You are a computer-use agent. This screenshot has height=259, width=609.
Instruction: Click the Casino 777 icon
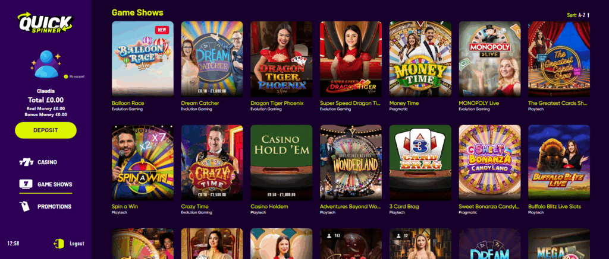click(26, 162)
